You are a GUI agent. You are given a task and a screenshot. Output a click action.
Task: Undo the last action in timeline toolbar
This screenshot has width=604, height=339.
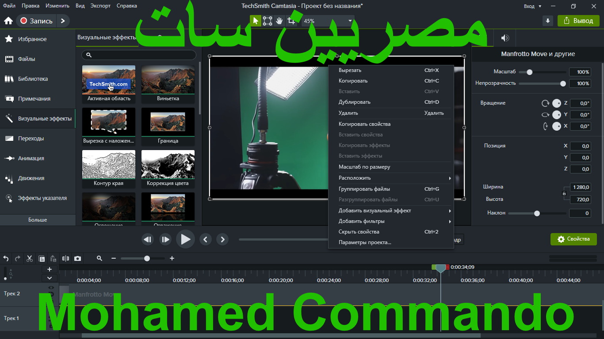pyautogui.click(x=6, y=259)
